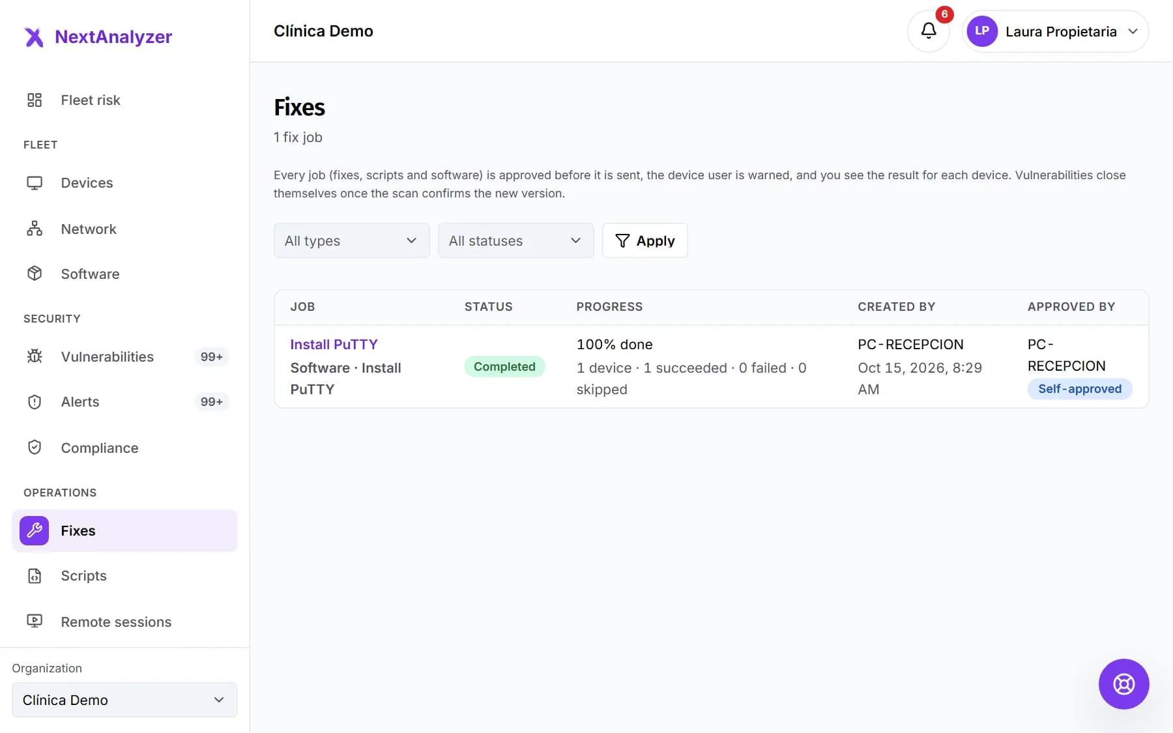Click the Self-approved badge
The width and height of the screenshot is (1173, 733).
tap(1080, 389)
